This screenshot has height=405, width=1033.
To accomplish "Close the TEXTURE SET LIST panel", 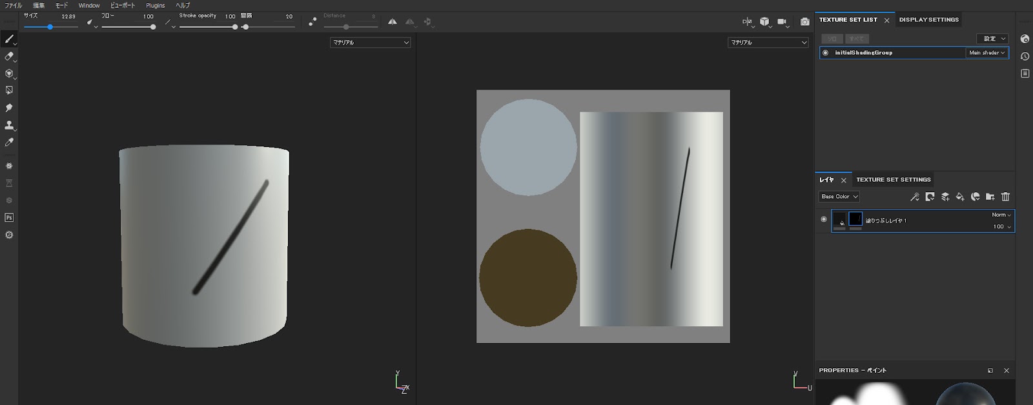I will click(x=886, y=21).
